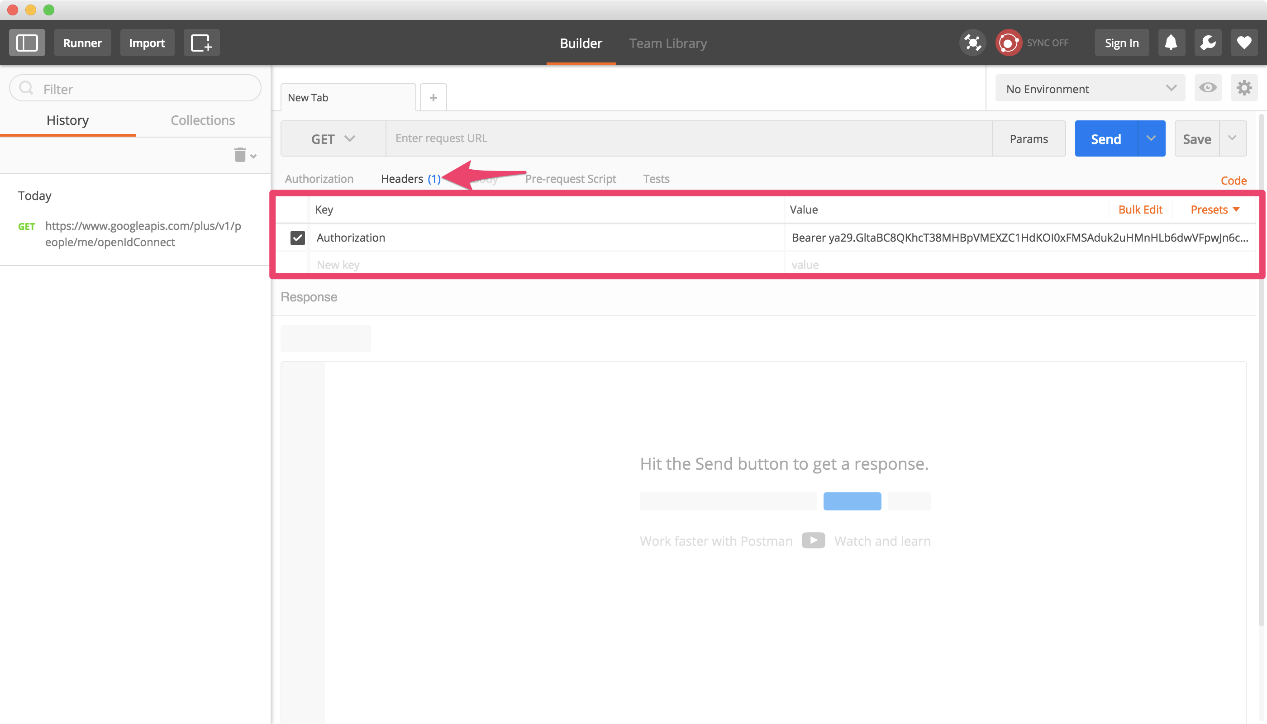
Task: Click the Send button
Action: 1105,138
